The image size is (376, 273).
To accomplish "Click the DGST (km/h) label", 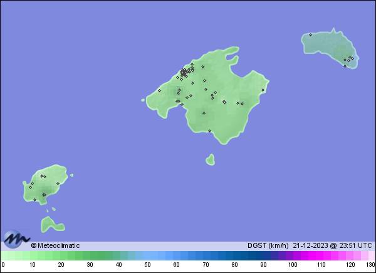I will coord(268,245).
